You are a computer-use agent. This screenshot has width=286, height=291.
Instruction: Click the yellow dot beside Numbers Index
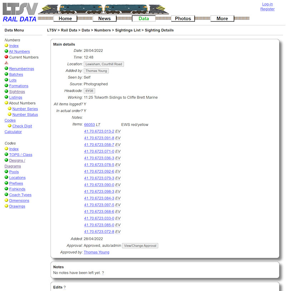click(x=7, y=45)
